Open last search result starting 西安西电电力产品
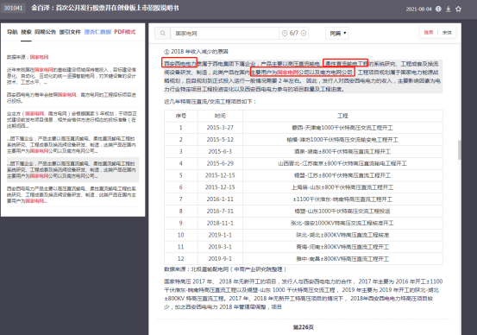The width and height of the screenshot is (477, 335). (x=72, y=194)
